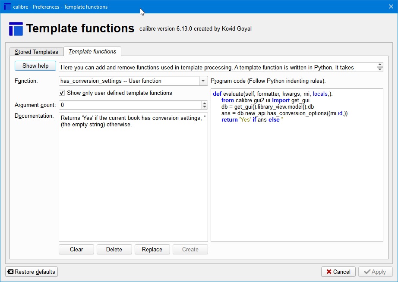Image resolution: width=398 pixels, height=282 pixels.
Task: Click the "ans = db.new_api.has_conversion_options" line
Action: tap(284, 113)
